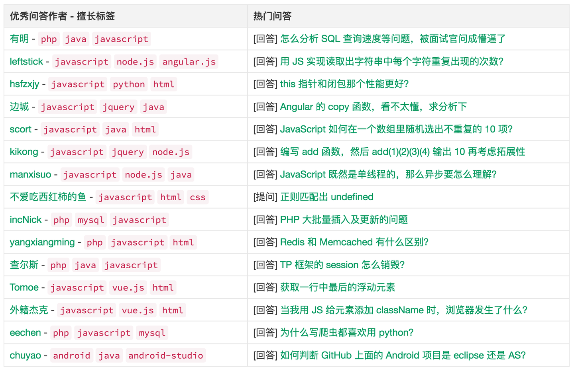574x371 pixels.
Task: Click incNick author link
Action: point(26,220)
